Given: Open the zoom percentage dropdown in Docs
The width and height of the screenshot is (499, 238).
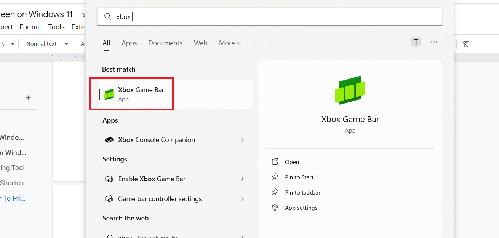Looking at the screenshot, I should [8, 44].
